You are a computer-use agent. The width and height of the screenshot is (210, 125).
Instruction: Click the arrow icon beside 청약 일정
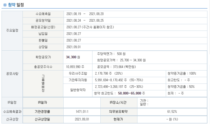(5, 5)
